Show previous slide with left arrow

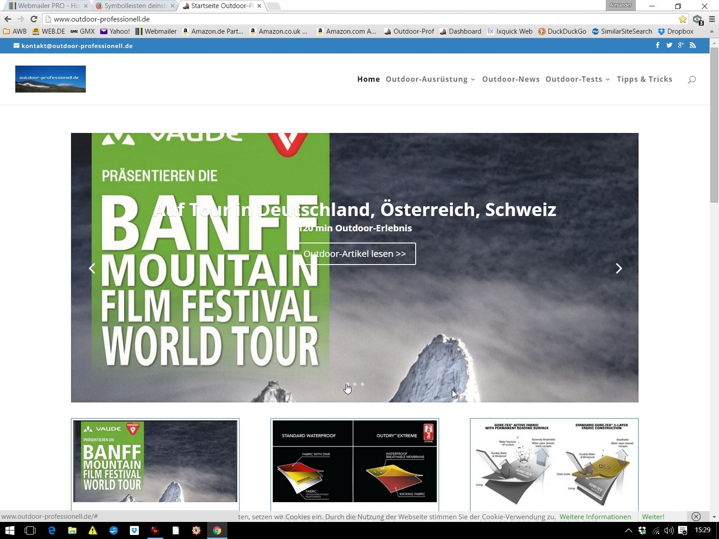coord(92,269)
